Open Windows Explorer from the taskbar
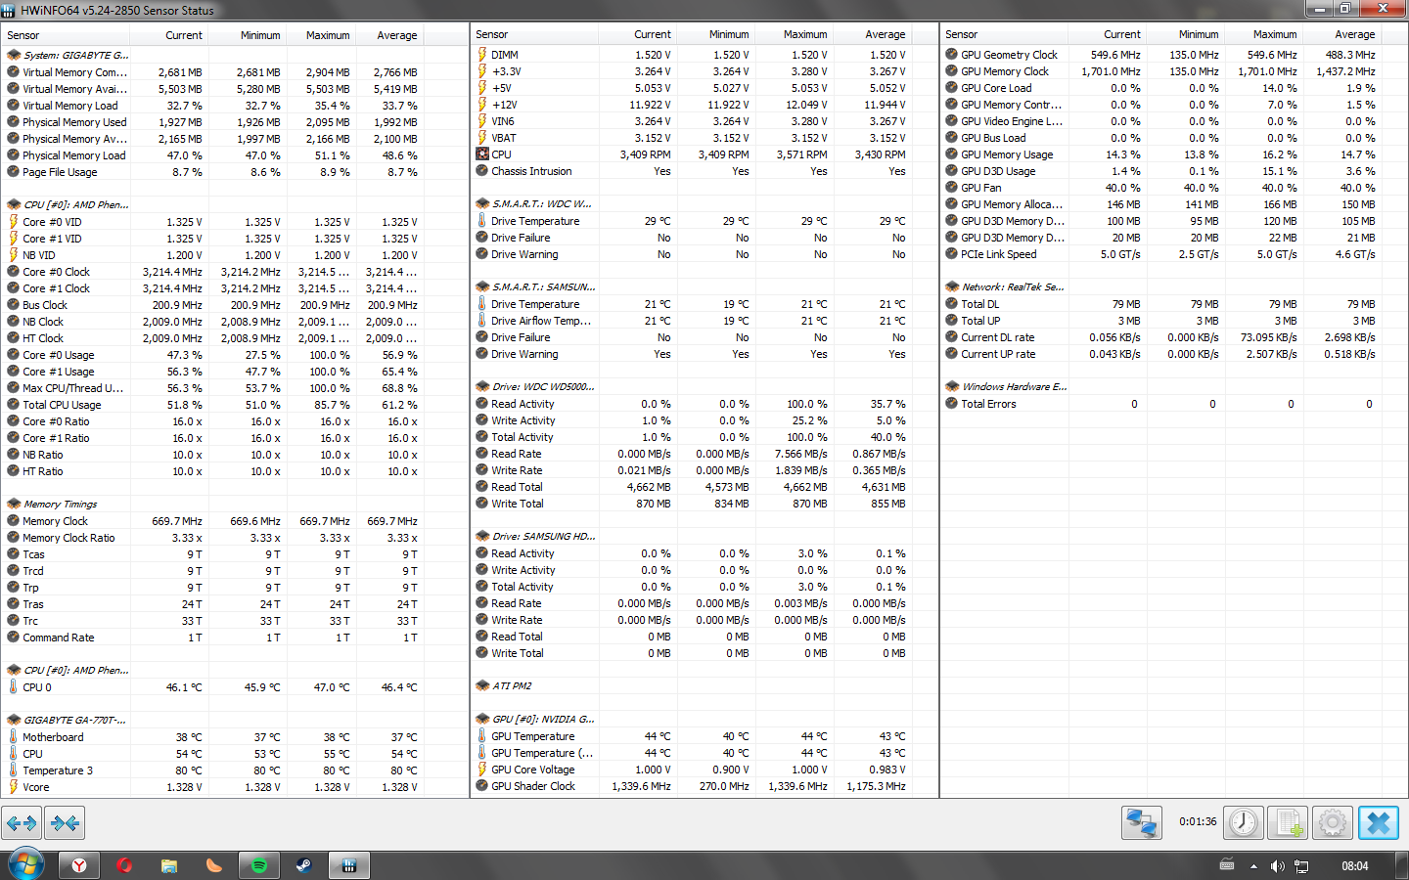Viewport: 1409px width, 880px height. [x=169, y=865]
